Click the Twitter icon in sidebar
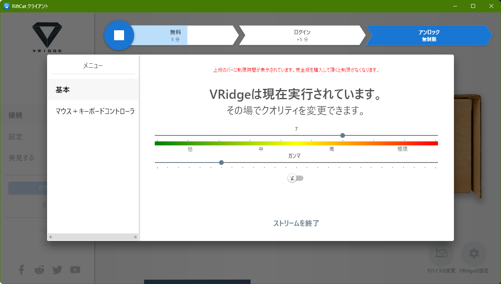501x284 pixels. [57, 270]
